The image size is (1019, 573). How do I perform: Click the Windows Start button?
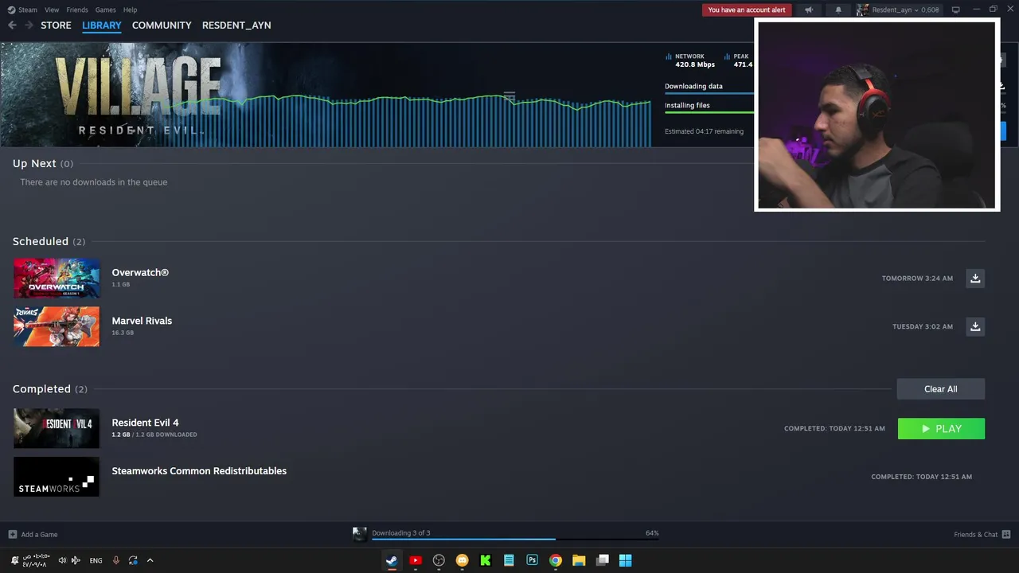coord(626,560)
